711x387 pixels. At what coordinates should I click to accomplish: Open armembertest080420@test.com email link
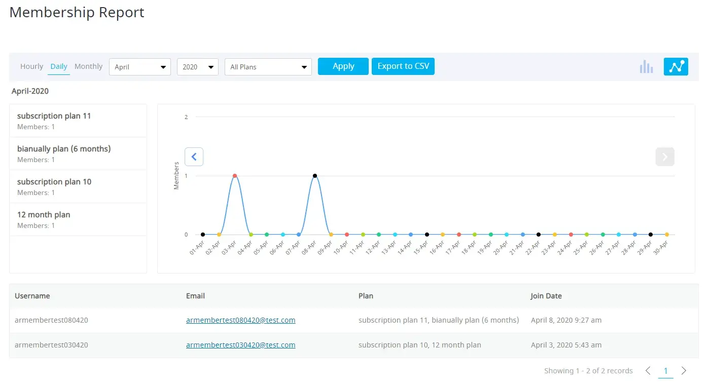pyautogui.click(x=240, y=320)
